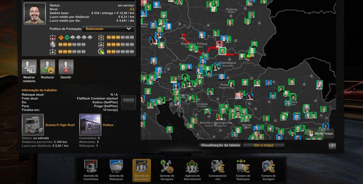The image size is (363, 184).
Task: Click the Realocar driver icon
Action: (x=47, y=67)
